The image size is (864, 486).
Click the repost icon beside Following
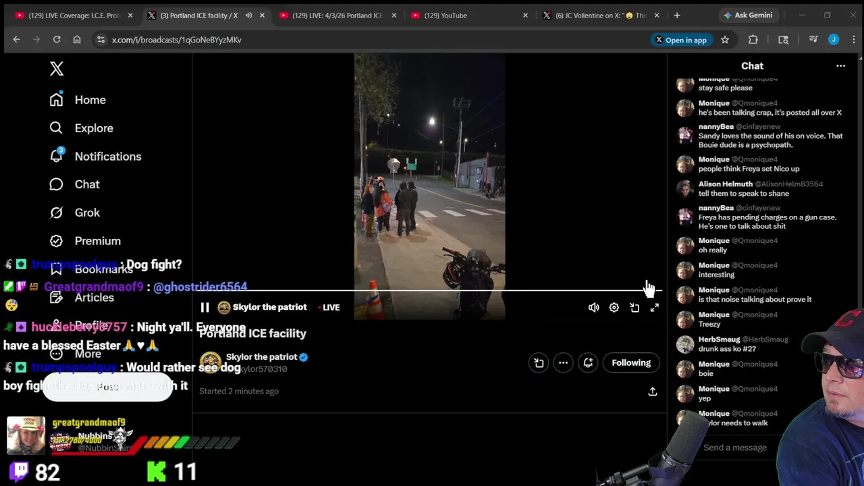[588, 362]
